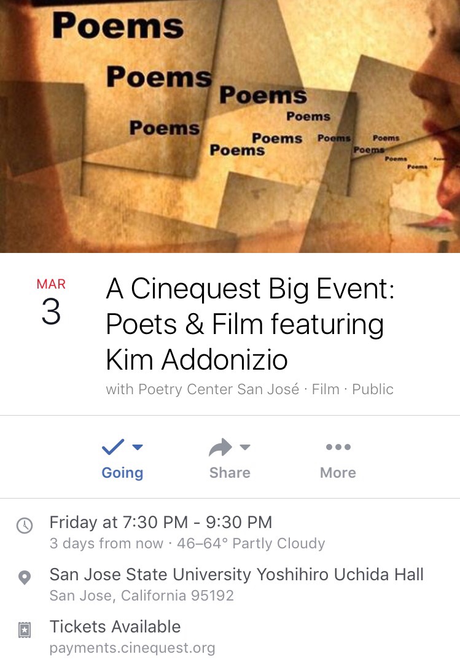This screenshot has height=665, width=460.
Task: Open the More label options
Action: point(338,473)
